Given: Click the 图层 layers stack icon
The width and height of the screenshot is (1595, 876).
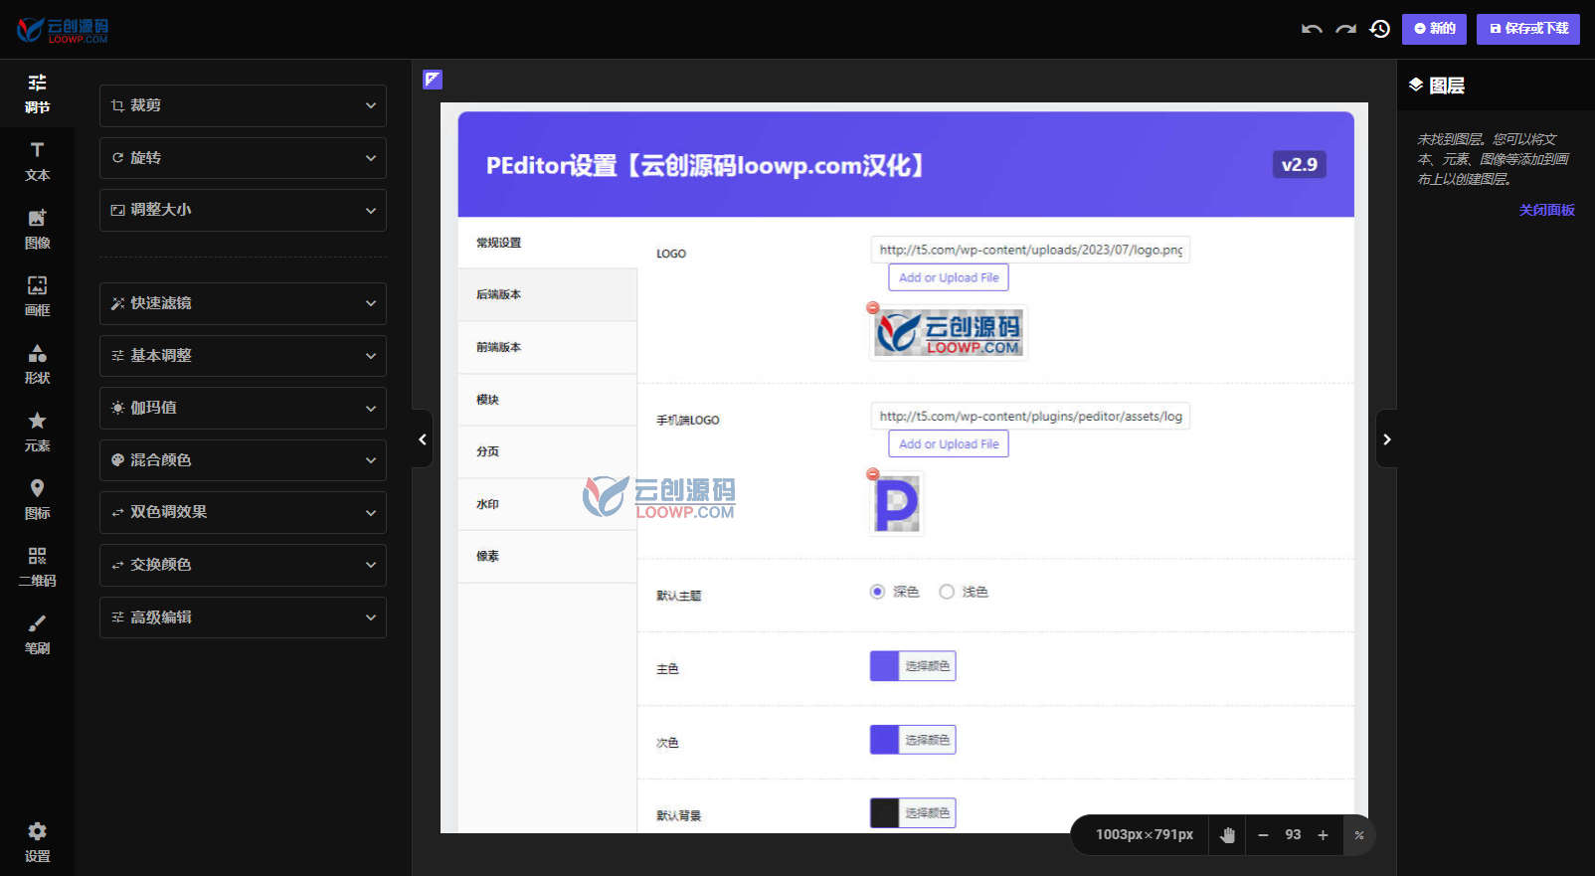Looking at the screenshot, I should [x=1416, y=86].
